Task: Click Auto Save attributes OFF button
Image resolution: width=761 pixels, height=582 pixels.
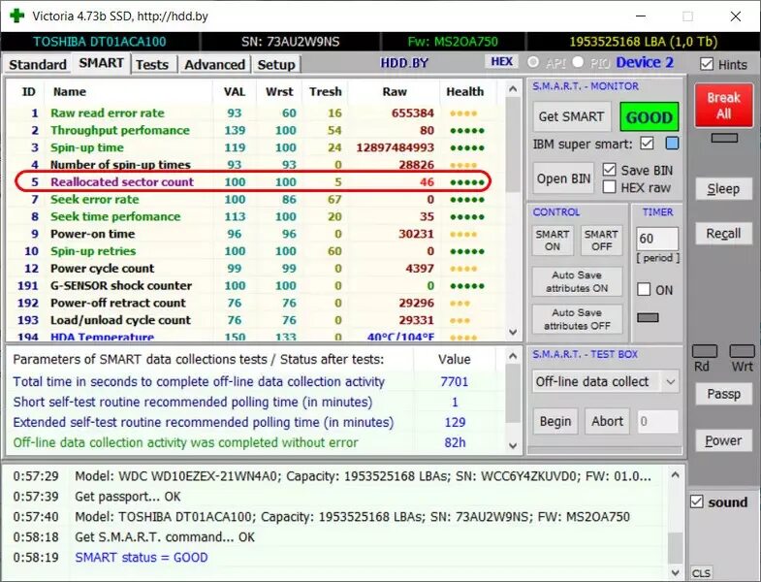Action: pyautogui.click(x=577, y=319)
